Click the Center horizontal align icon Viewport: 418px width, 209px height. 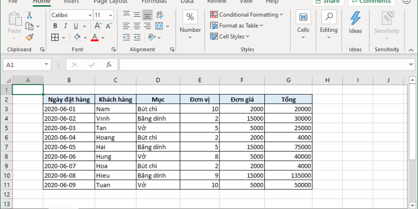pyautogui.click(x=137, y=26)
